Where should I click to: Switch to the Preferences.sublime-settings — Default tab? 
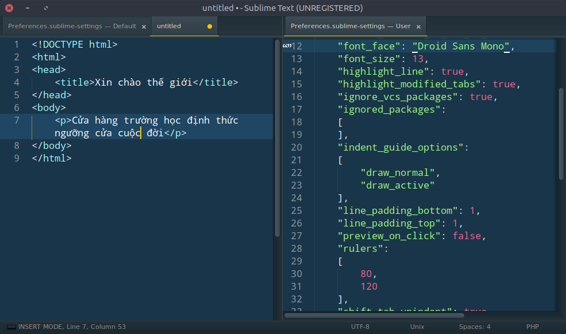(x=72, y=26)
